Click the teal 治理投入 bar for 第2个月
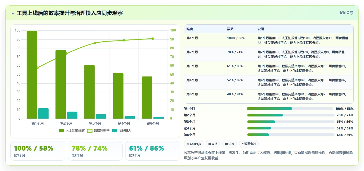Screen dimensions: 364x171 click(x=72, y=115)
